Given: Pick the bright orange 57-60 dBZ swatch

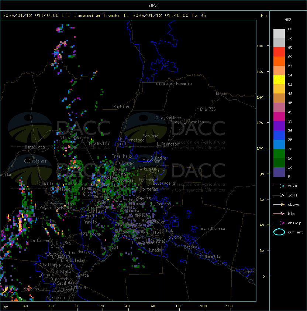Looking at the screenshot, I should (x=279, y=61).
